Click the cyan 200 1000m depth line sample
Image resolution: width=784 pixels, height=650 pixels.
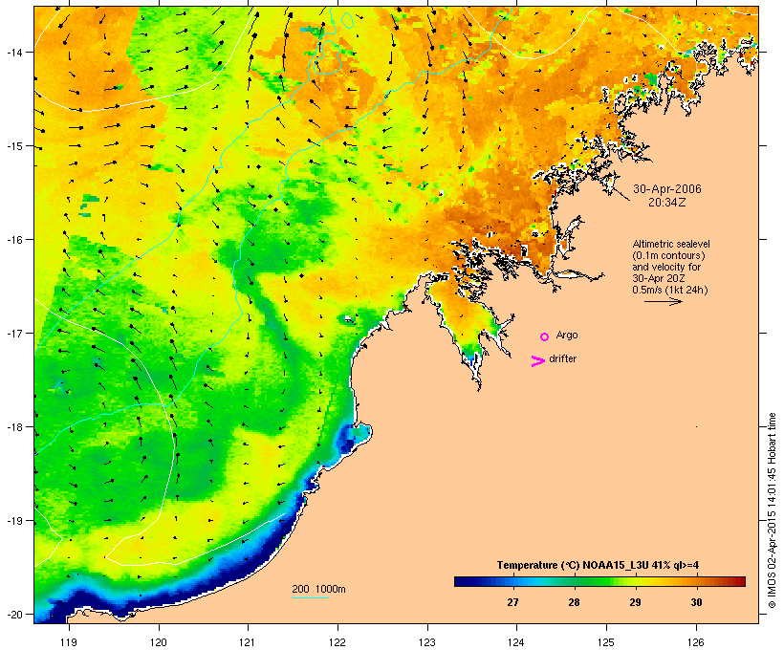[311, 597]
